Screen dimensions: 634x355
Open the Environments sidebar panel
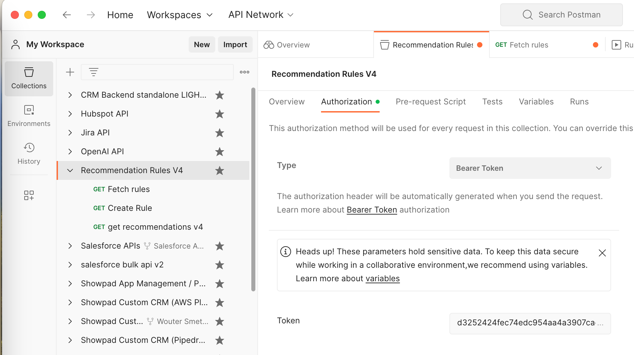coord(29,116)
